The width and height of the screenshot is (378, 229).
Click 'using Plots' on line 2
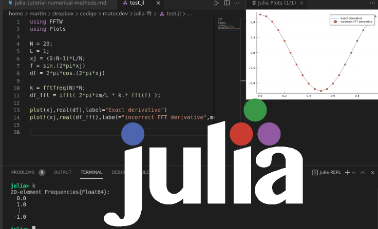click(48, 29)
